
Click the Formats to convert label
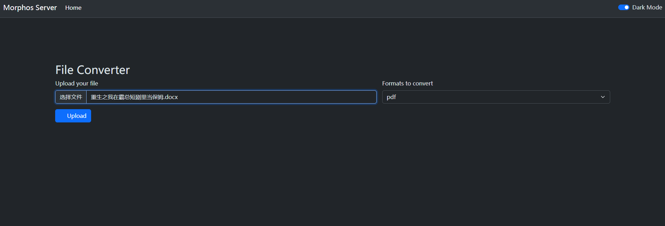[x=407, y=83]
